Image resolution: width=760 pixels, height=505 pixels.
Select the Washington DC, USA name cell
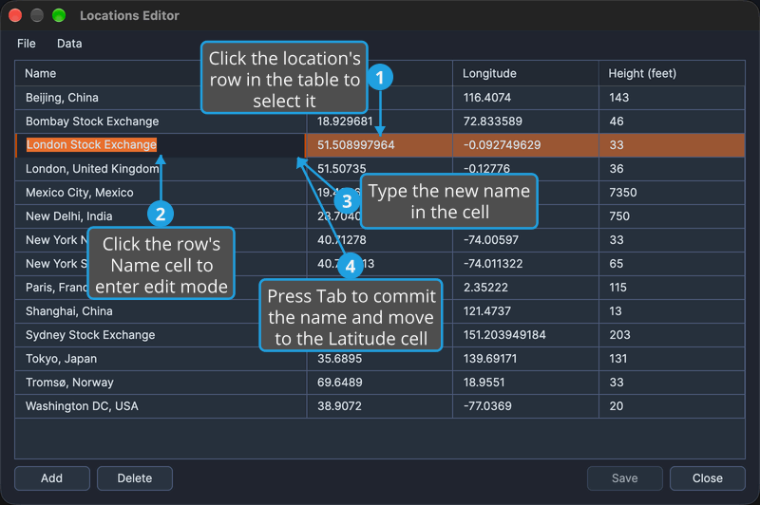[161, 406]
